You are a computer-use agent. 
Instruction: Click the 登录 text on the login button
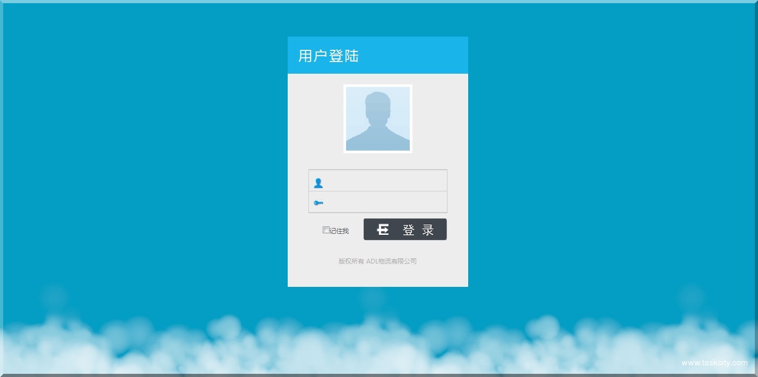tap(418, 230)
